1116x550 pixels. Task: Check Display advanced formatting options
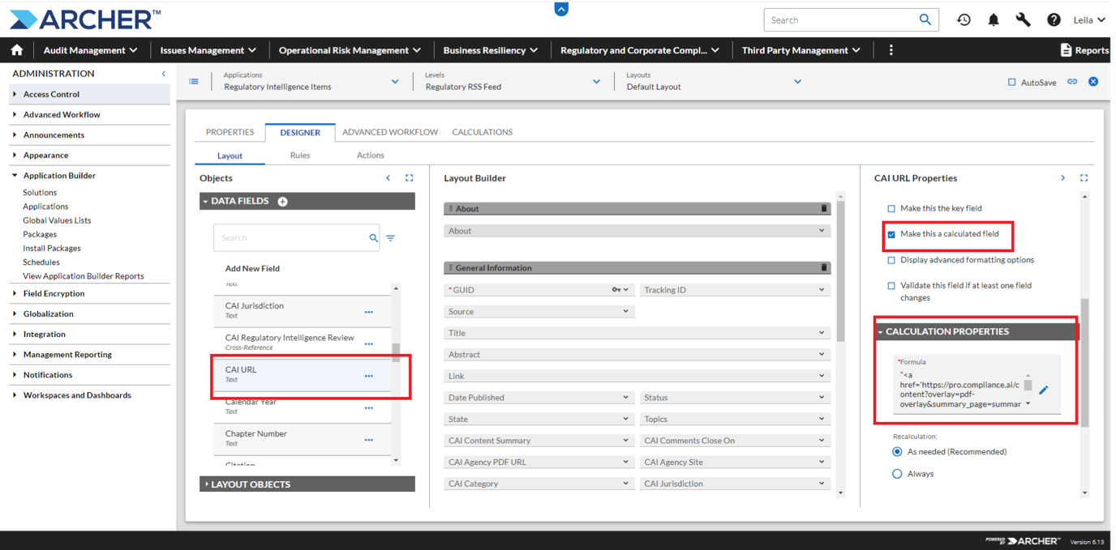tap(891, 260)
